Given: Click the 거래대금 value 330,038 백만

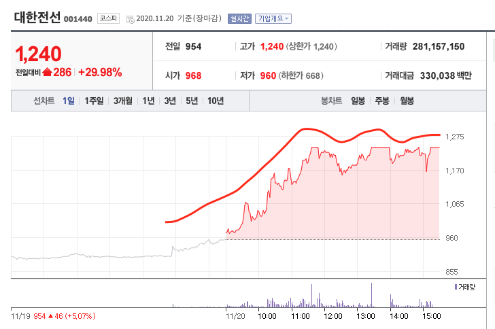Looking at the screenshot, I should coord(446,75).
